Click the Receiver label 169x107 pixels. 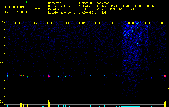click(x=55, y=9)
